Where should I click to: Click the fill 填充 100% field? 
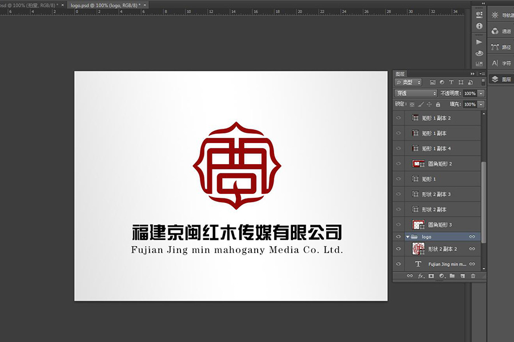pyautogui.click(x=470, y=104)
